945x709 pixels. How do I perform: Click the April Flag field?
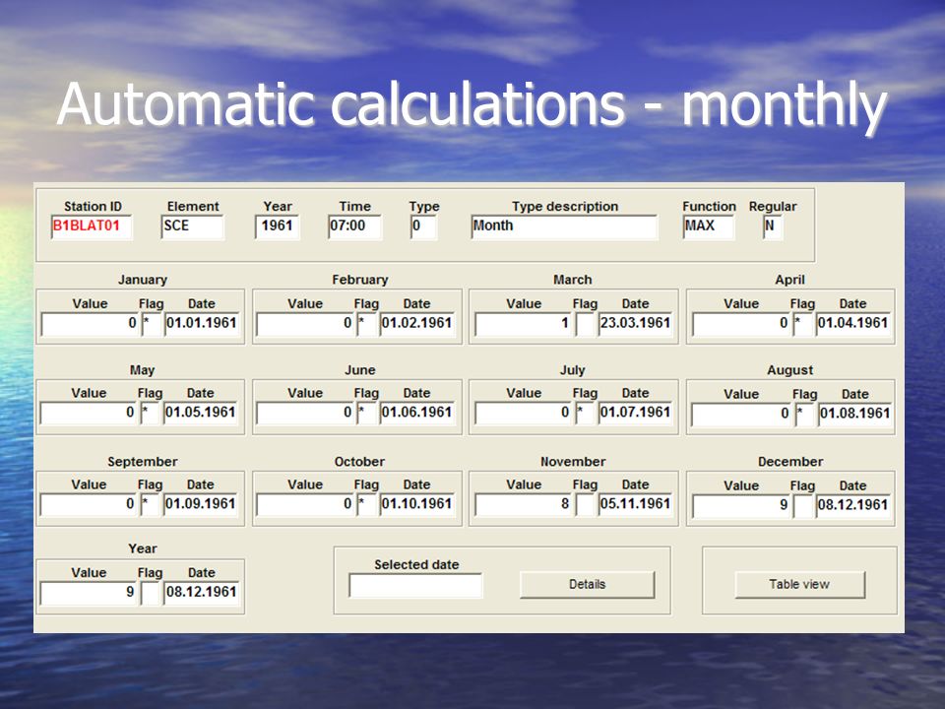(803, 324)
